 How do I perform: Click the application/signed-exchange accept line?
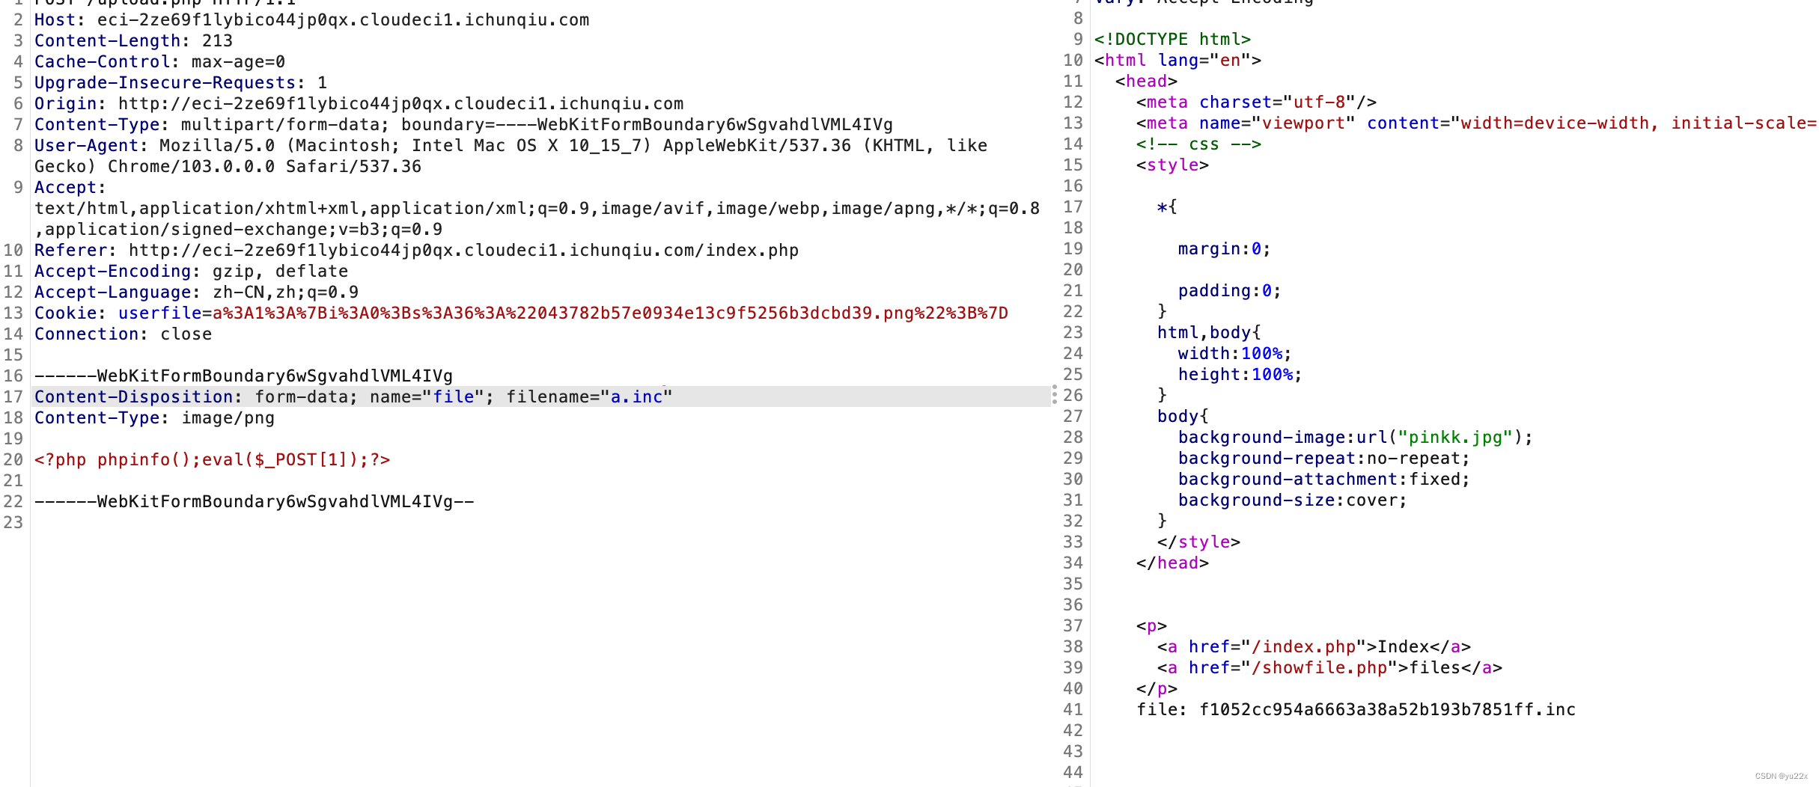pyautogui.click(x=238, y=230)
